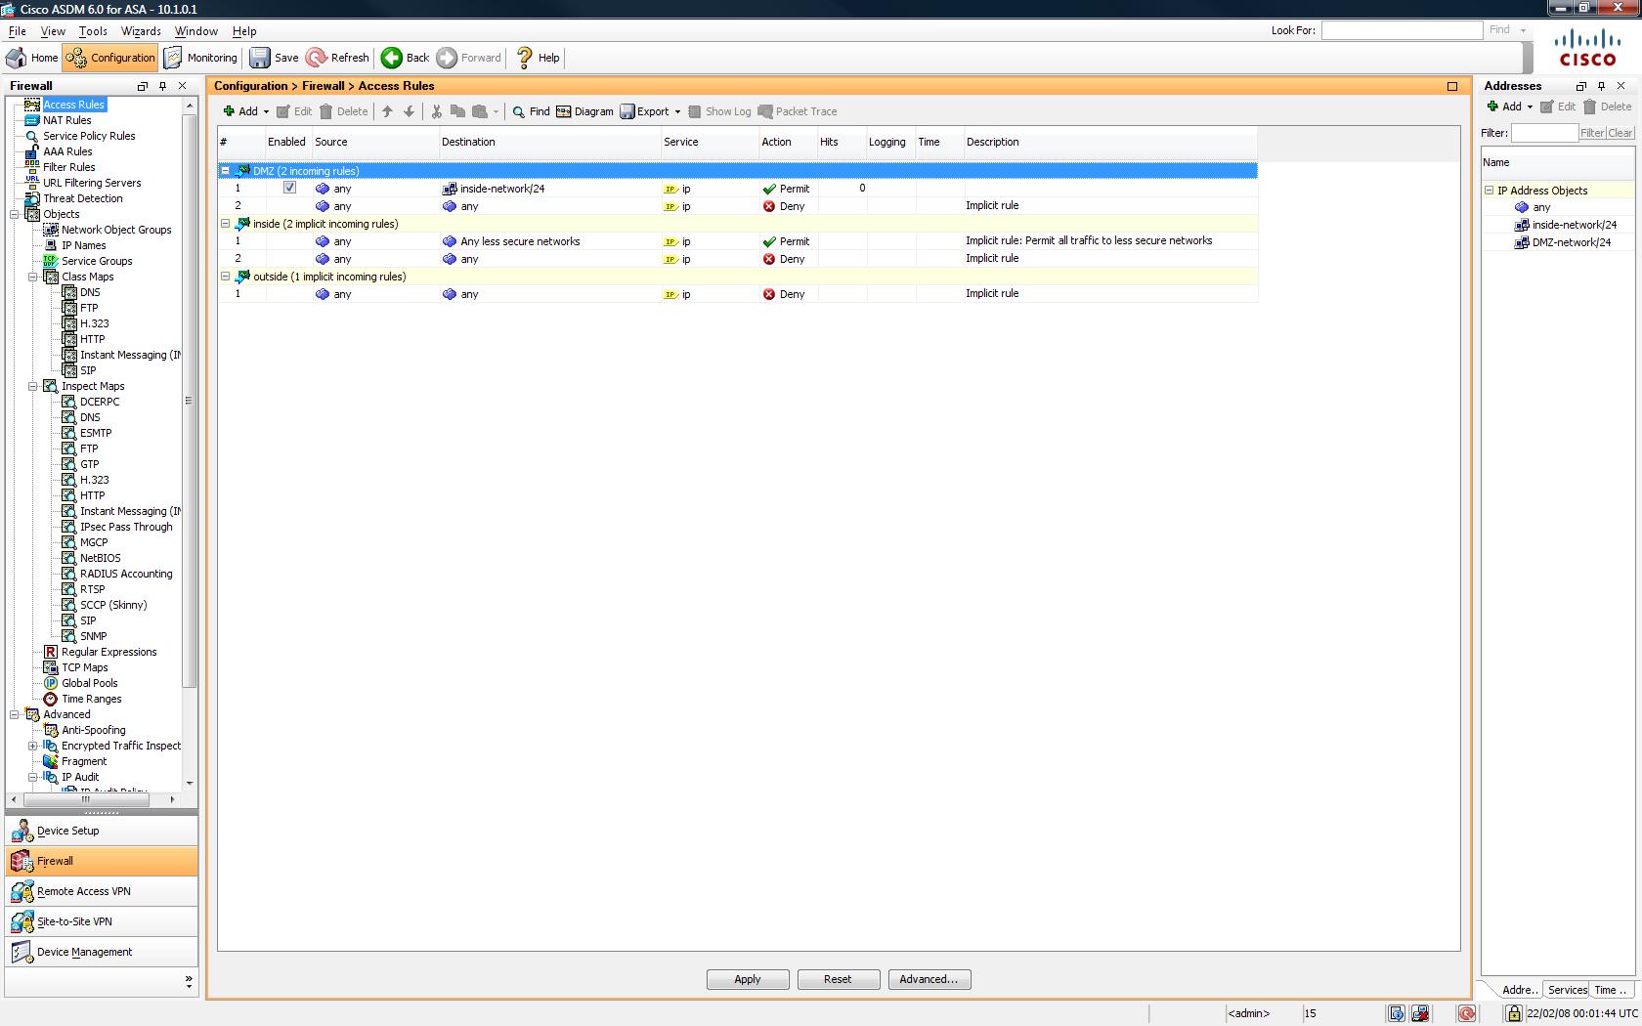The image size is (1642, 1026).
Task: Open the Window menu
Action: 196,31
